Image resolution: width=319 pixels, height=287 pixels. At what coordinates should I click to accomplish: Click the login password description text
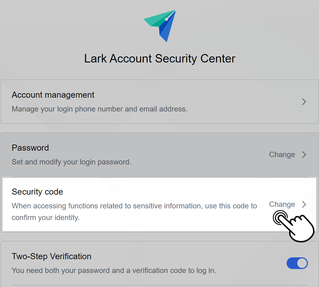click(x=71, y=162)
